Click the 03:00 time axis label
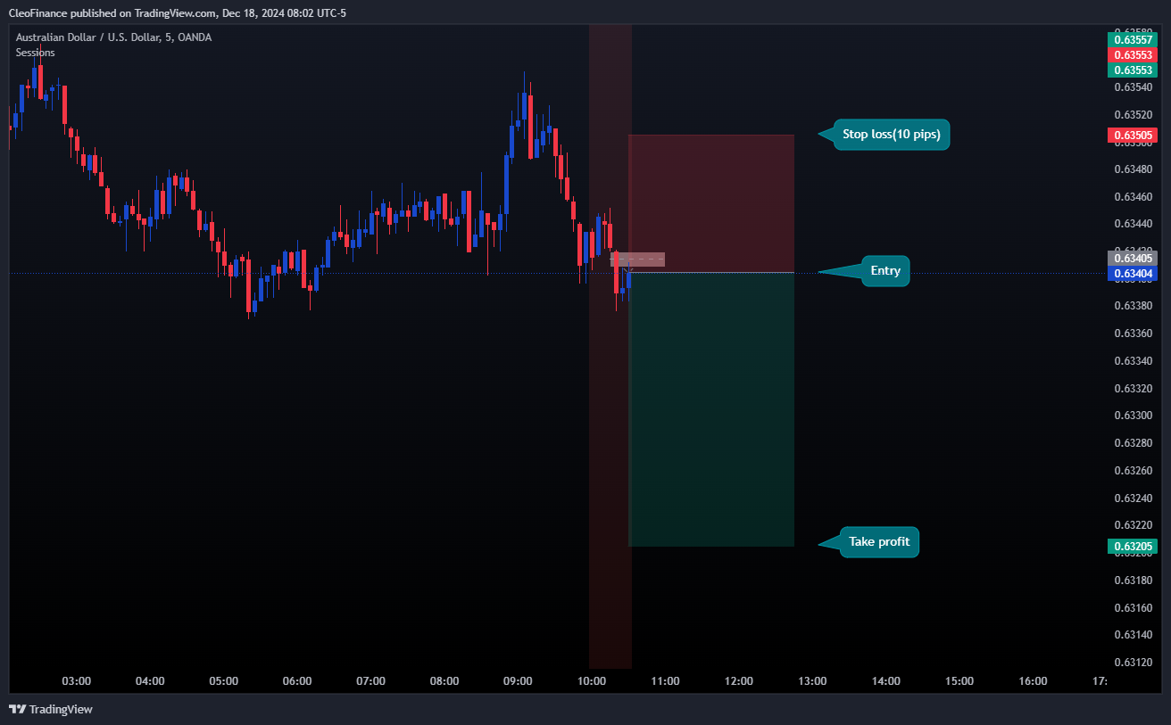 [x=77, y=681]
